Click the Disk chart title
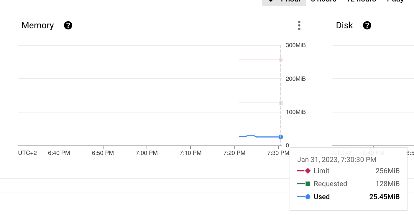The image size is (414, 215). click(x=344, y=25)
